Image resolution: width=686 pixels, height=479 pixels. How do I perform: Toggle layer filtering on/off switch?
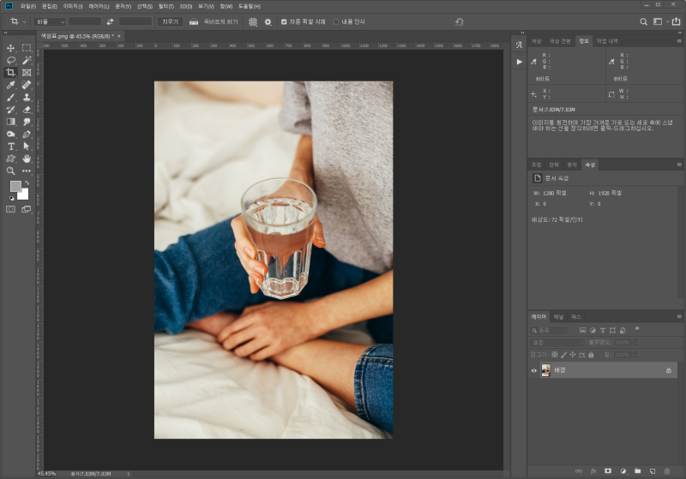[x=637, y=329]
